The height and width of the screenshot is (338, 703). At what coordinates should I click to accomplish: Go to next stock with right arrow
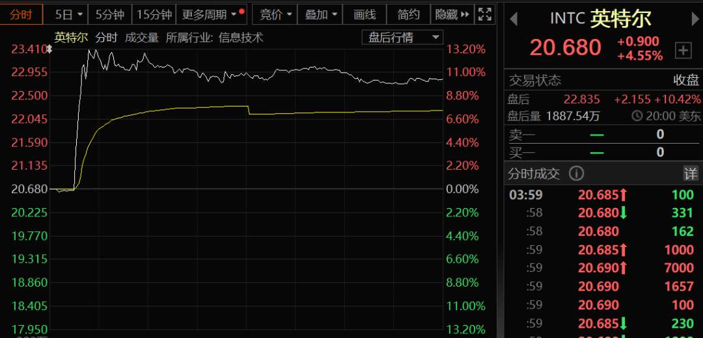694,19
